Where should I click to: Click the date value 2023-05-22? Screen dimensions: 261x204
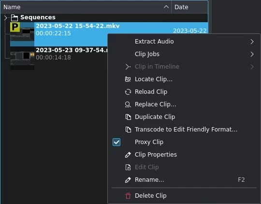[189, 31]
